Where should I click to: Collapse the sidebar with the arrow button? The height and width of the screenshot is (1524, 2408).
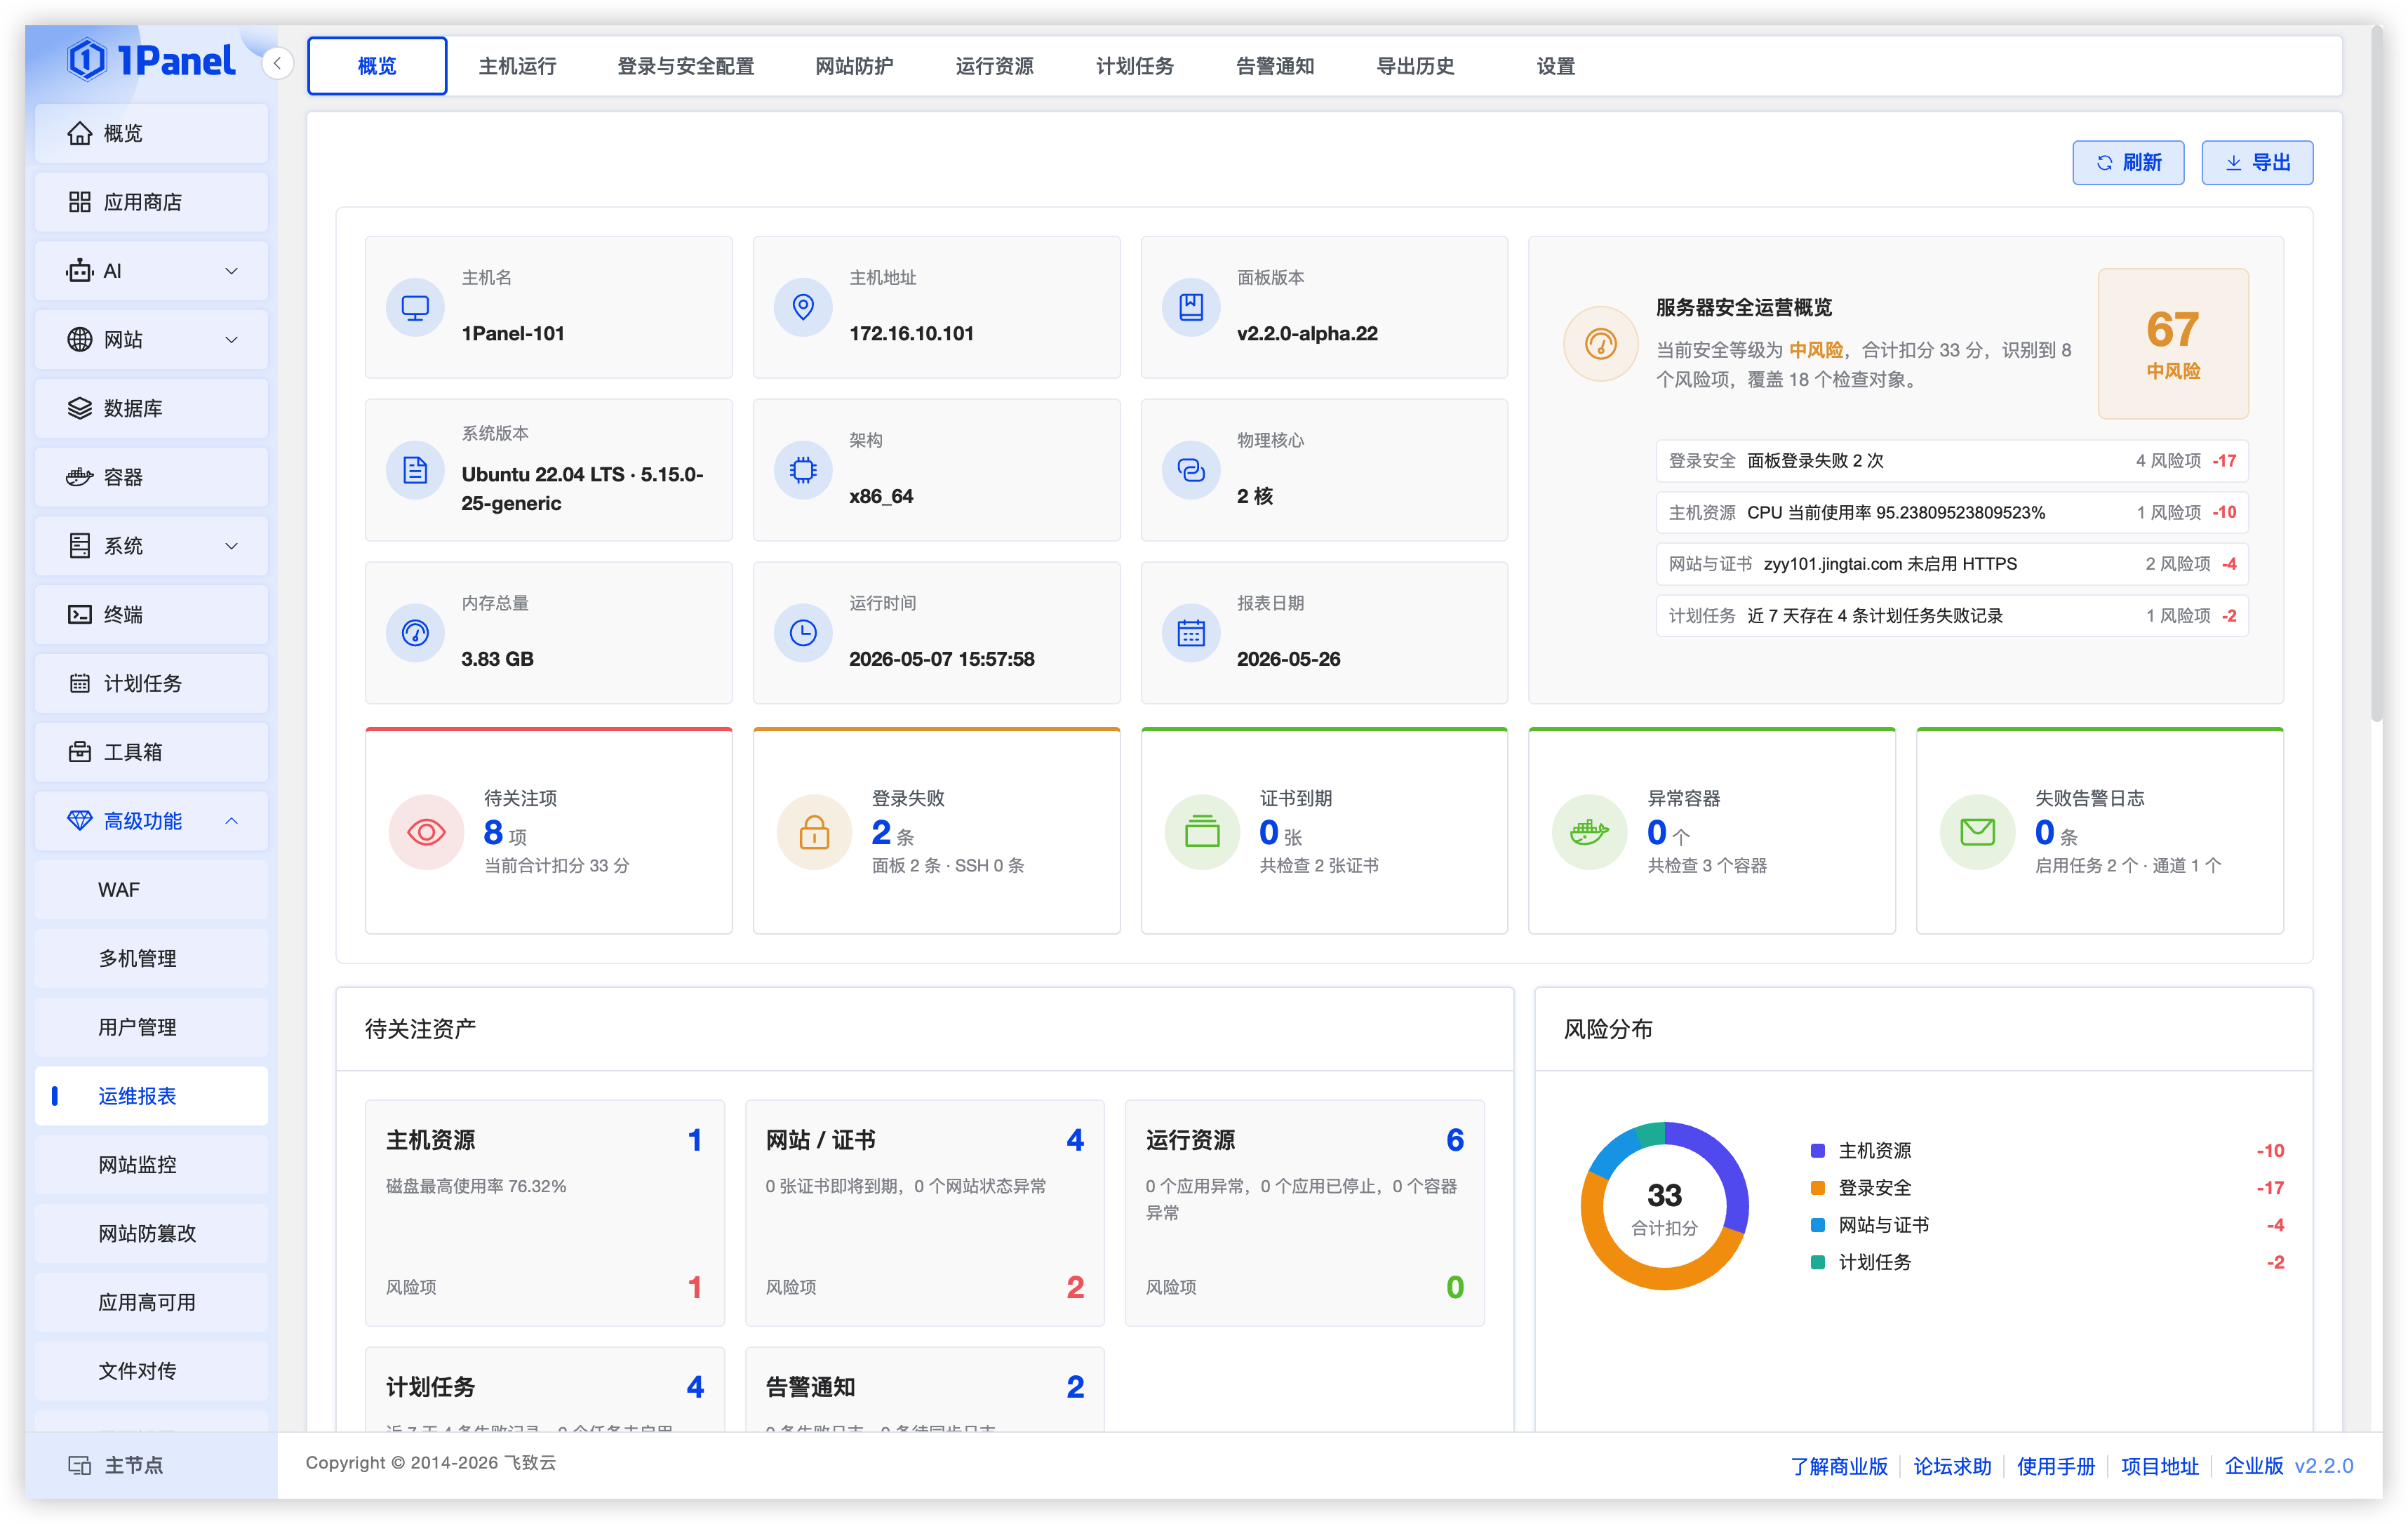(x=277, y=64)
